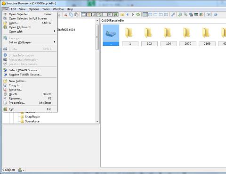Select the folder thumbnail labeled 102
Image resolution: width=226 pixels, height=174 pixels.
[x=149, y=35]
